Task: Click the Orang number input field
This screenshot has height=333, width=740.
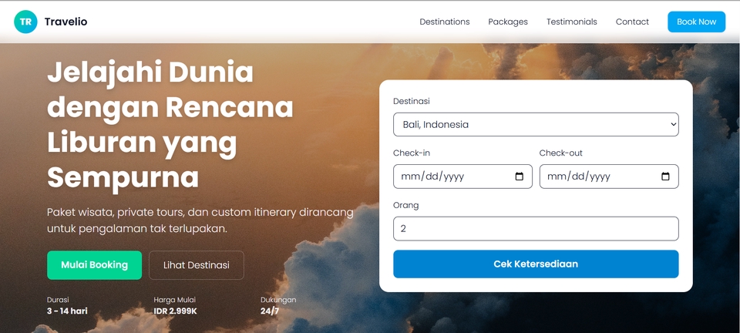Action: pyautogui.click(x=536, y=229)
